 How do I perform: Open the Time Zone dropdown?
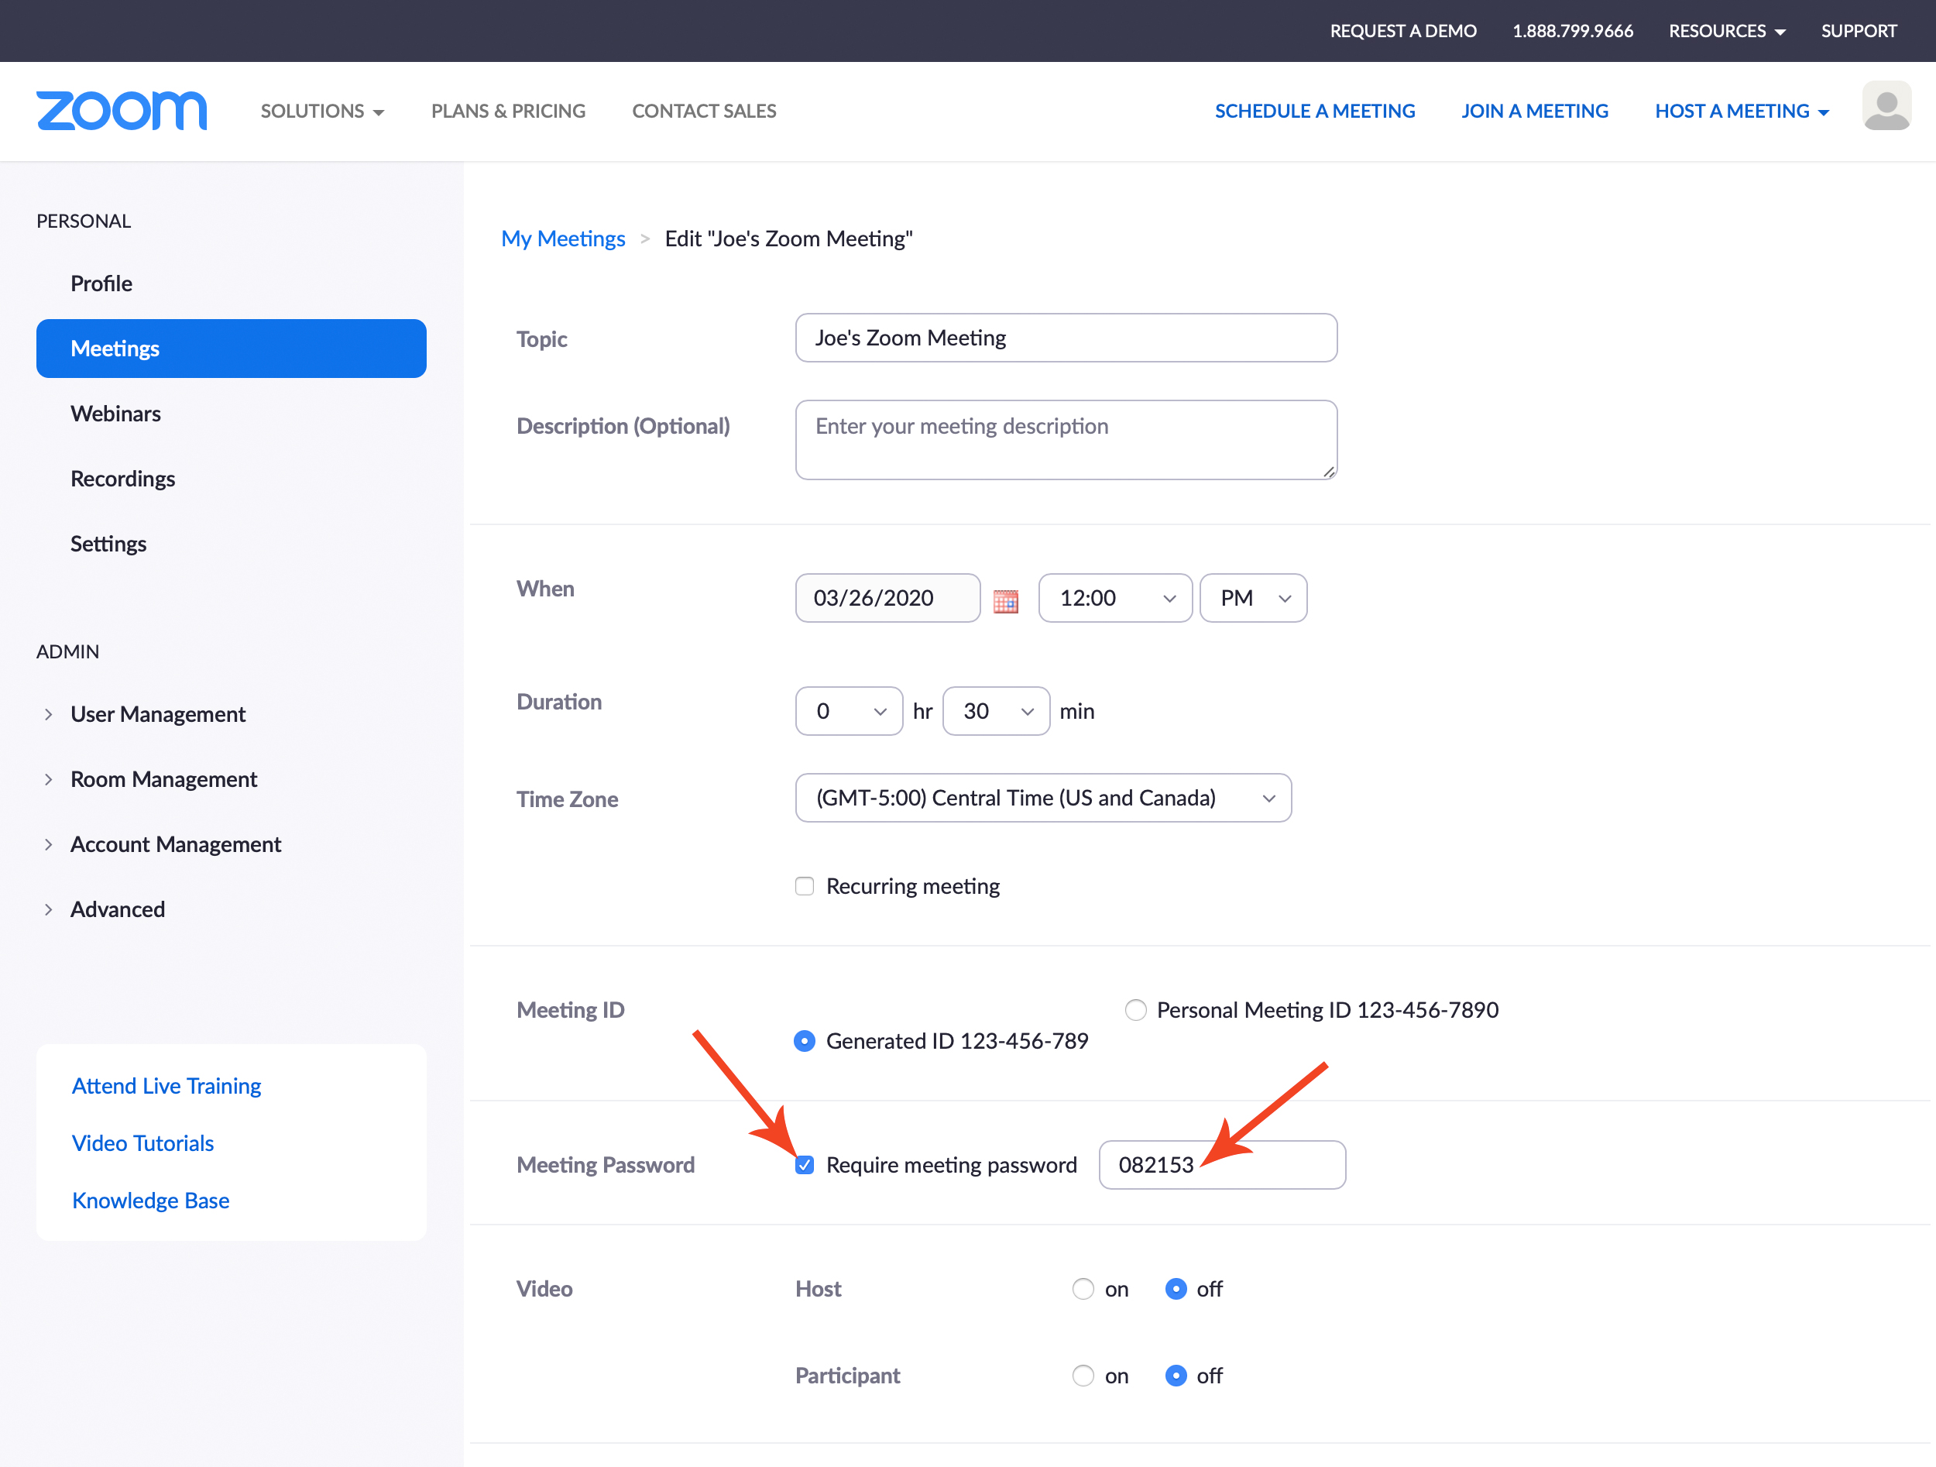tap(1042, 797)
